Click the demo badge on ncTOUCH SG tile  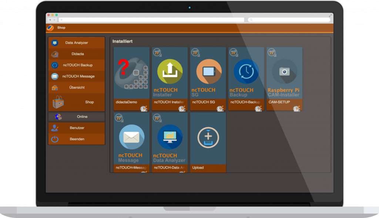coord(221,109)
